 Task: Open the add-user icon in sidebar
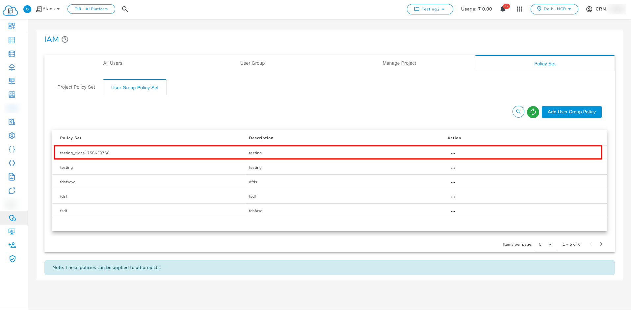click(x=12, y=245)
